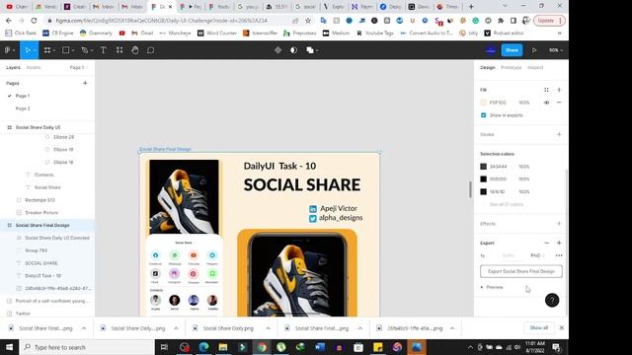This screenshot has height=355, width=632.
Task: Click the Present play icon
Action: pos(534,50)
